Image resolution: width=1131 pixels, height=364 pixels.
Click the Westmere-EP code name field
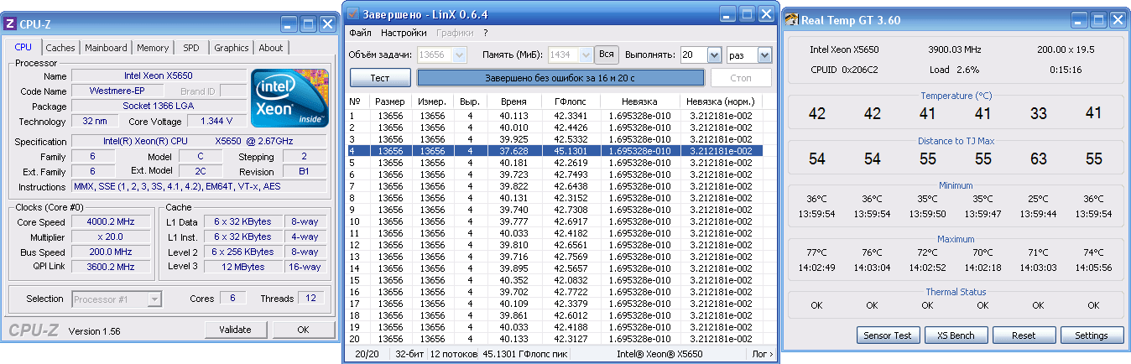(117, 91)
